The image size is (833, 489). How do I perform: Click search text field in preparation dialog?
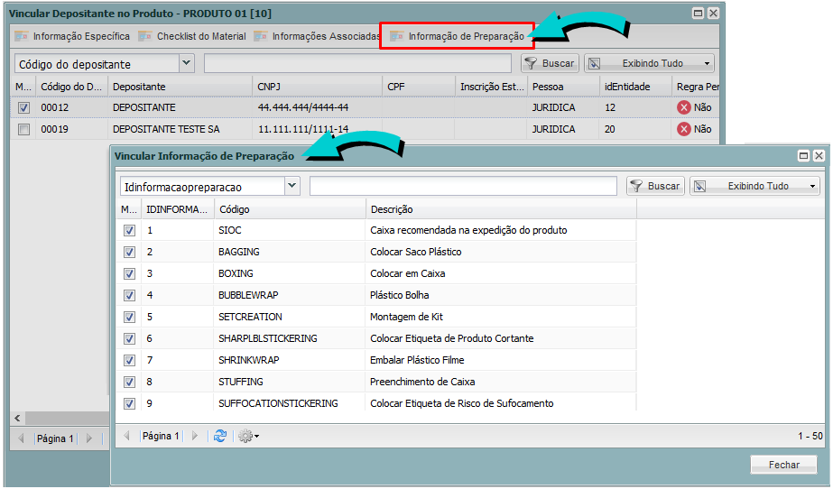click(463, 186)
